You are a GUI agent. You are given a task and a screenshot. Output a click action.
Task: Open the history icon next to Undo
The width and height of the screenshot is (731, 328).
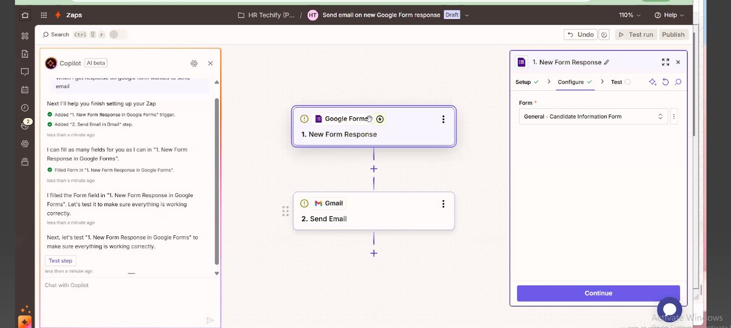point(604,35)
